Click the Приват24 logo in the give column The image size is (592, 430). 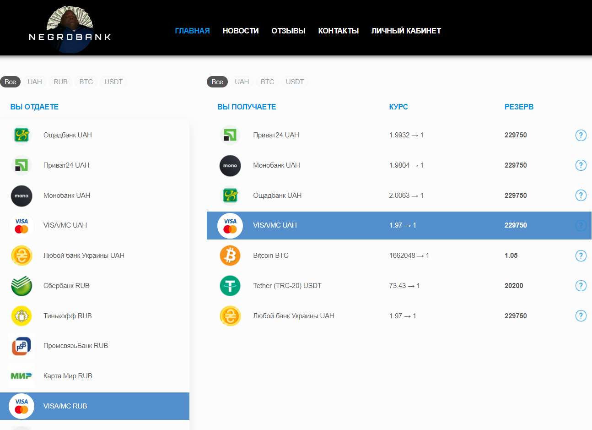pos(22,165)
